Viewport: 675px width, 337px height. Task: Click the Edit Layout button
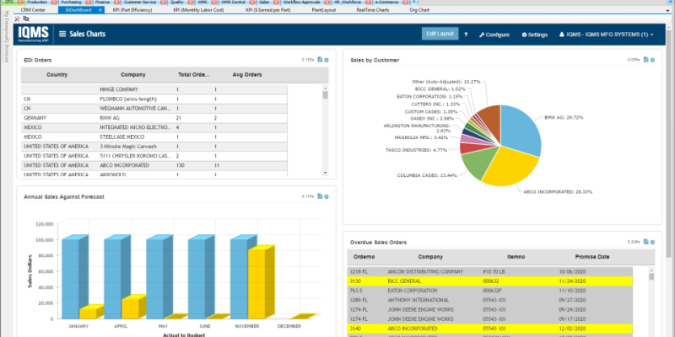point(440,34)
